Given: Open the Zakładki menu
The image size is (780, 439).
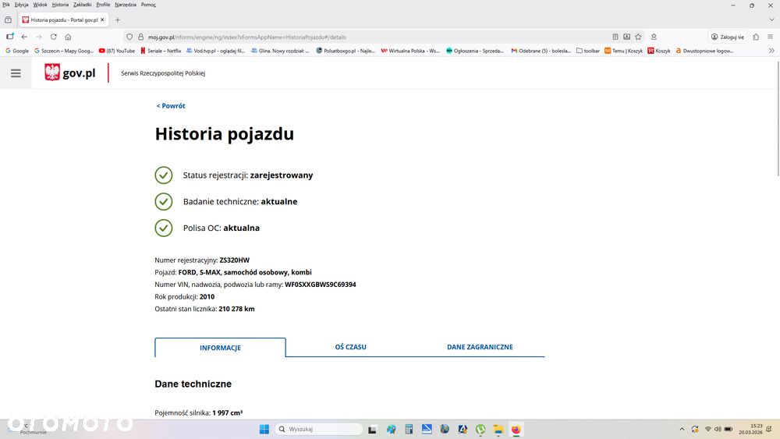Looking at the screenshot, I should click(82, 5).
